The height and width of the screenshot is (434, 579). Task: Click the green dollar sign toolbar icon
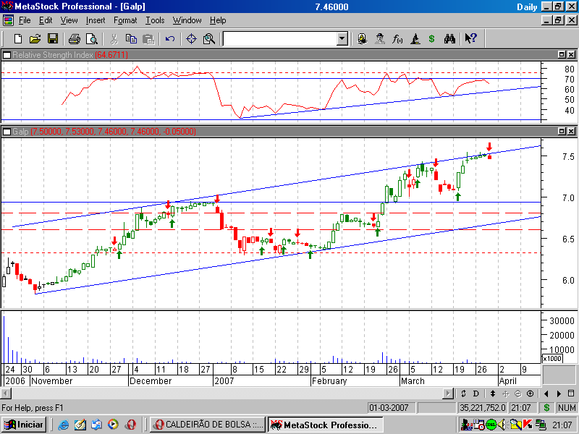click(x=431, y=39)
